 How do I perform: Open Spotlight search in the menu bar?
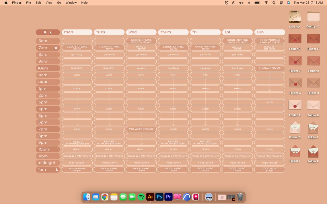pyautogui.click(x=273, y=3)
